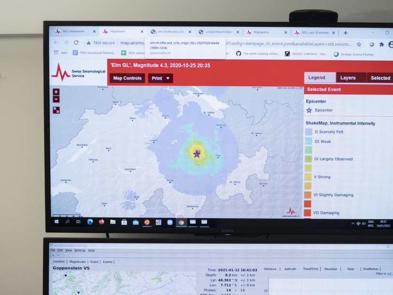Zoom out on the map with minus button

(56, 99)
